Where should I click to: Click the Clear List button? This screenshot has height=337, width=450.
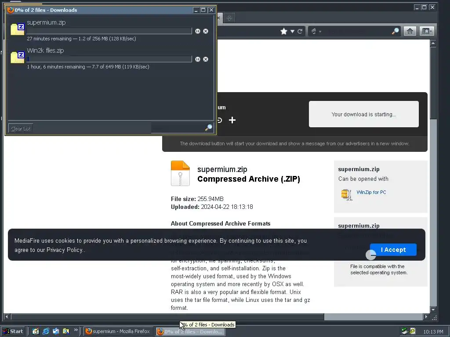pyautogui.click(x=21, y=129)
